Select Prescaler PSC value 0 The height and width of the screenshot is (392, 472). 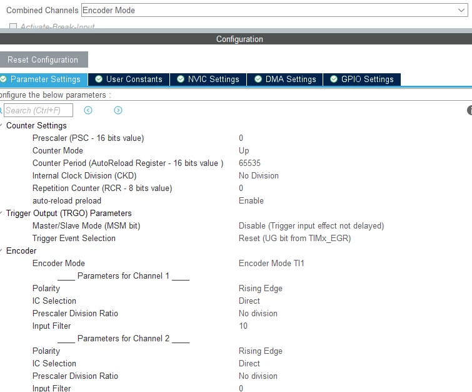point(241,138)
